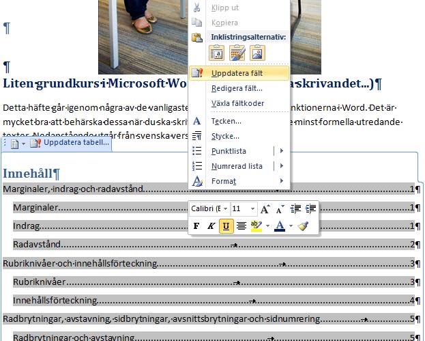Follow the Rubriknivåer och innehållsförteckning entry
Screen dimensions: 425x341
pyautogui.click(x=209, y=263)
